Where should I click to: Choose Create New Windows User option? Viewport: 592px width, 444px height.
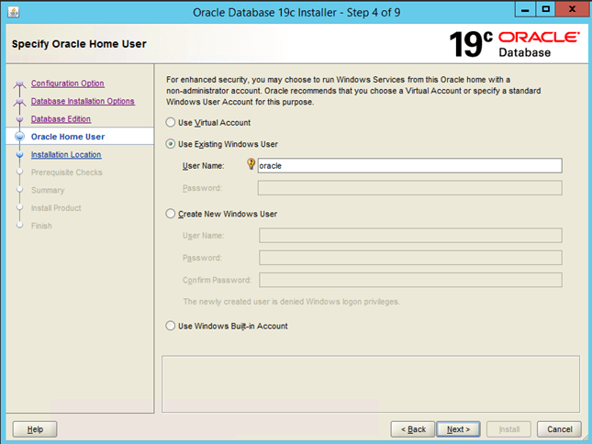click(169, 214)
